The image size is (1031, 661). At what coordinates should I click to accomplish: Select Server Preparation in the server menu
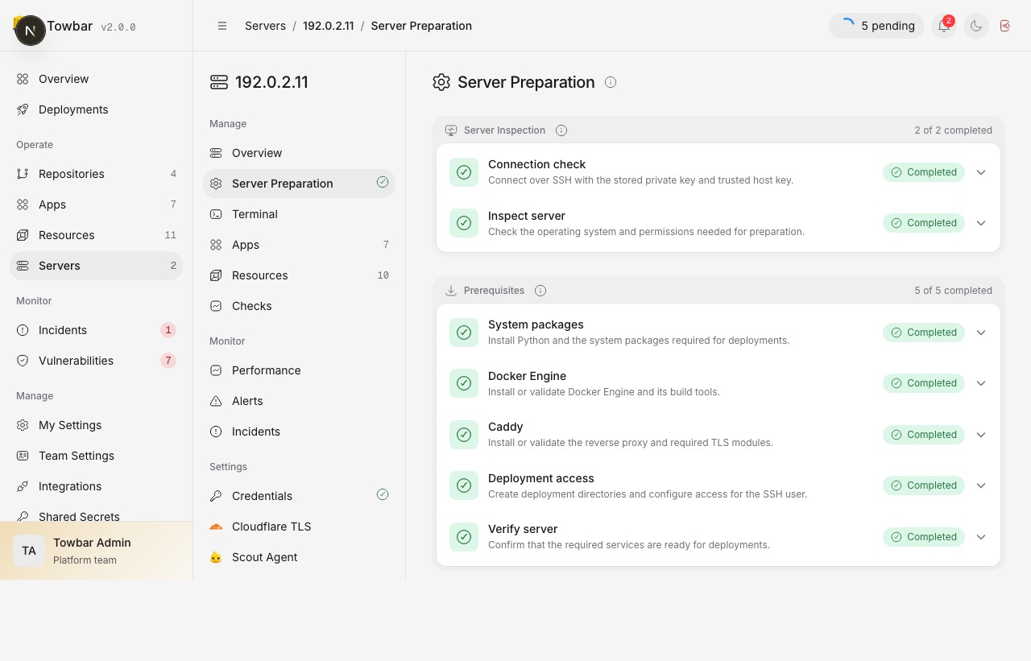point(299,184)
